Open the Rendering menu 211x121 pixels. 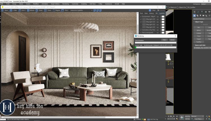click(x=66, y=4)
